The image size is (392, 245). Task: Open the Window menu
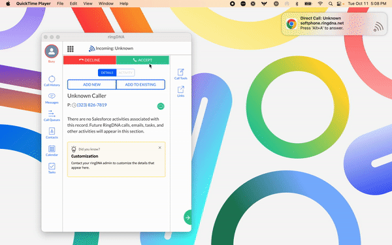106,3
